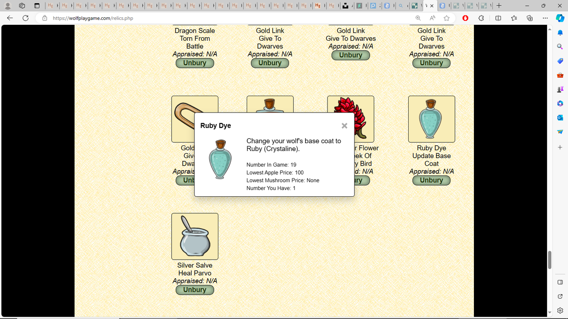568x319 pixels.
Task: Unbury the Silver Salve relic
Action: 194,289
